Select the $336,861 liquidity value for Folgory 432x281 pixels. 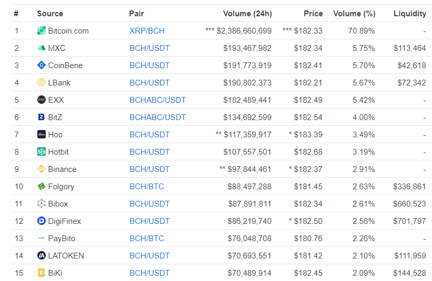(410, 187)
